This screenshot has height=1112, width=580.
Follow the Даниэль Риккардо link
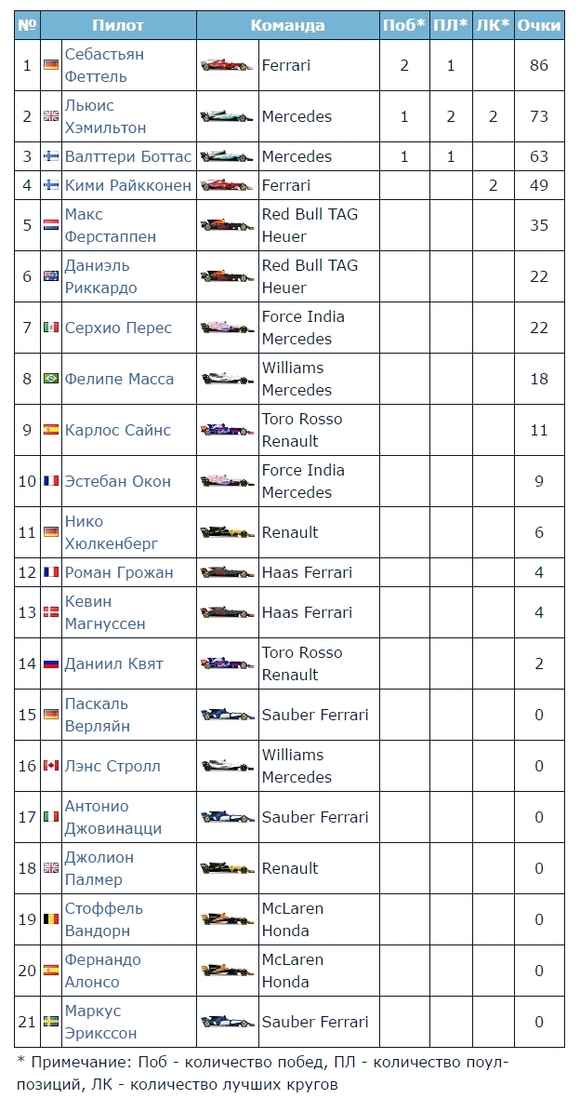[x=101, y=276]
